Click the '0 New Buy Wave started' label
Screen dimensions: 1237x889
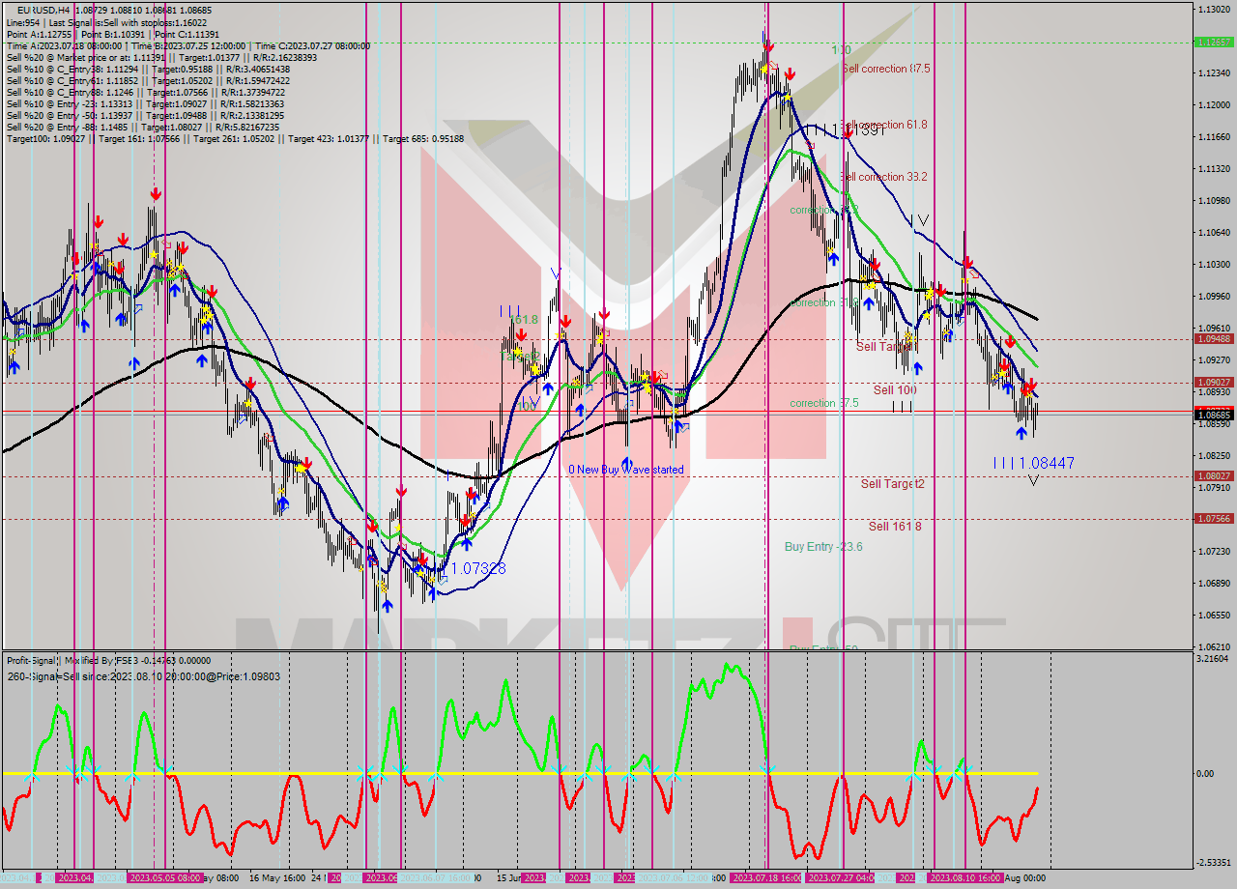[x=625, y=470]
